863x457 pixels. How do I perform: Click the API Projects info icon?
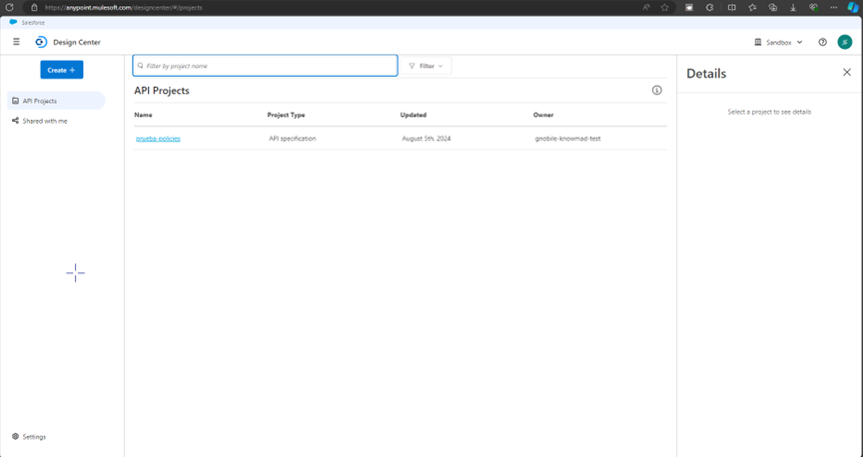[x=656, y=90]
